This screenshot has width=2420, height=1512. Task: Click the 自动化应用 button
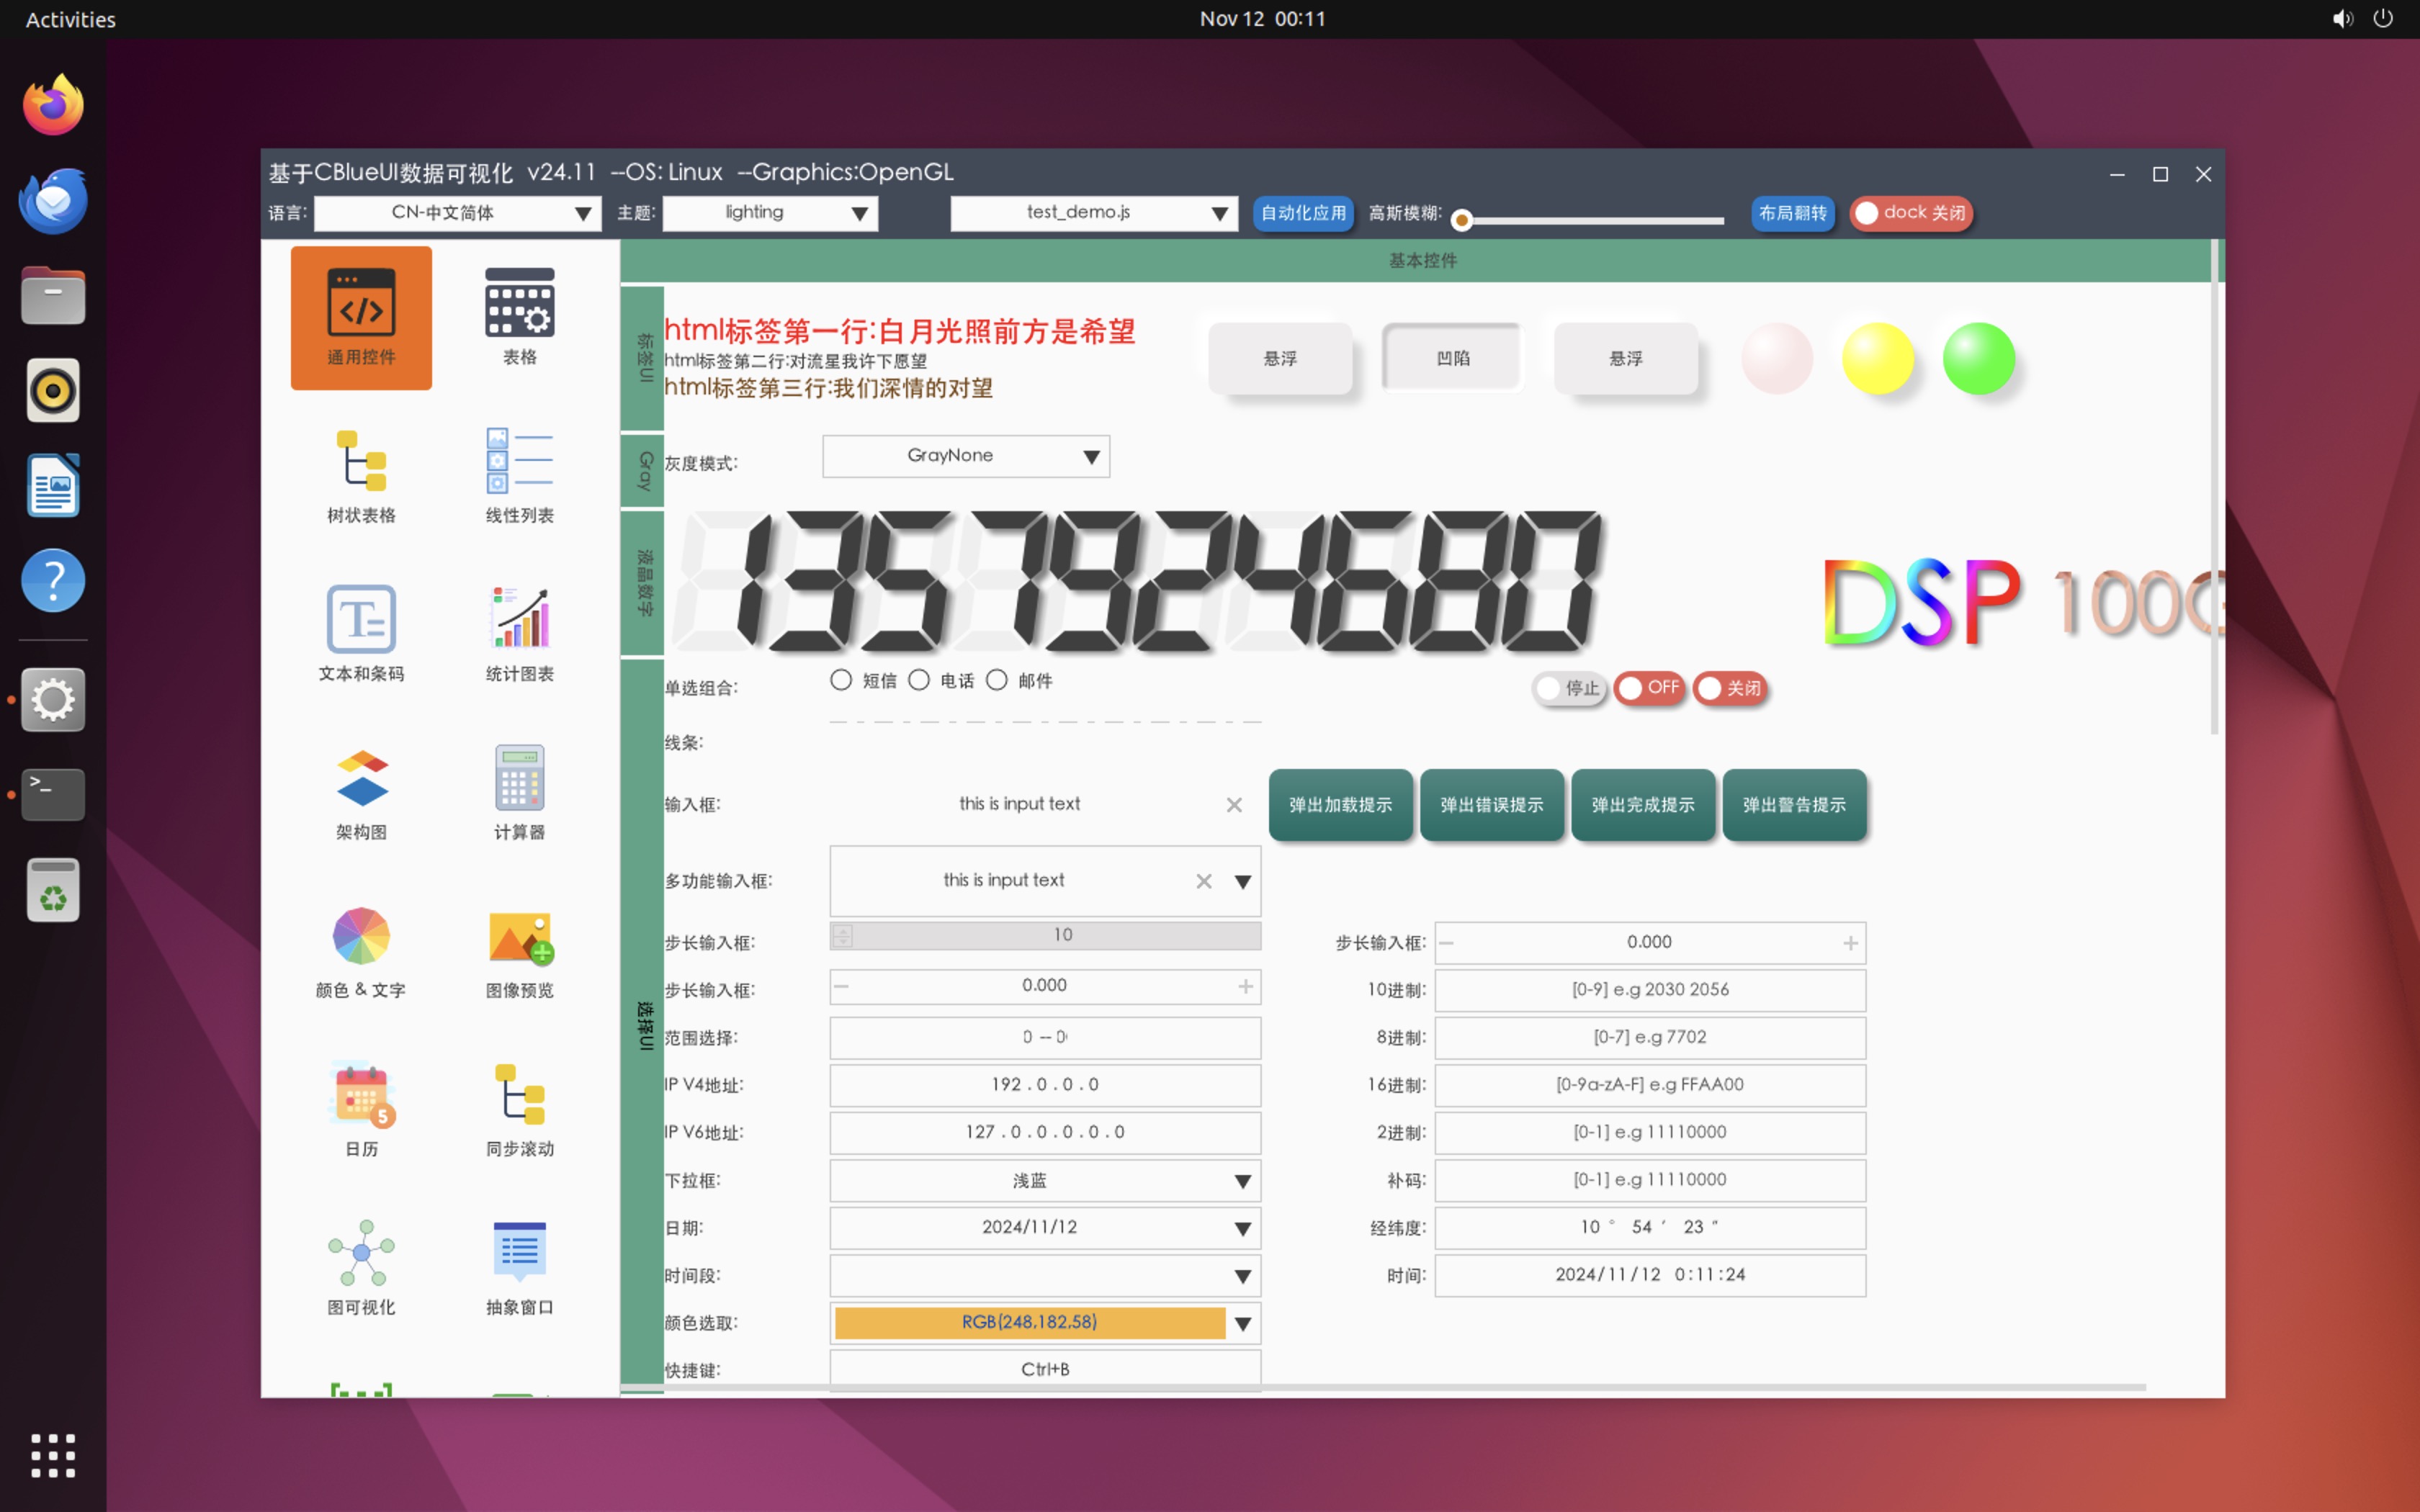(1302, 213)
